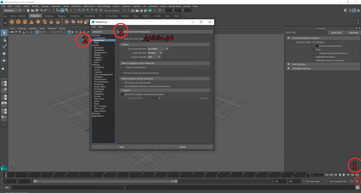Toggle Preserve scene up during transitions
This screenshot has height=193, width=361.
(x=122, y=73)
